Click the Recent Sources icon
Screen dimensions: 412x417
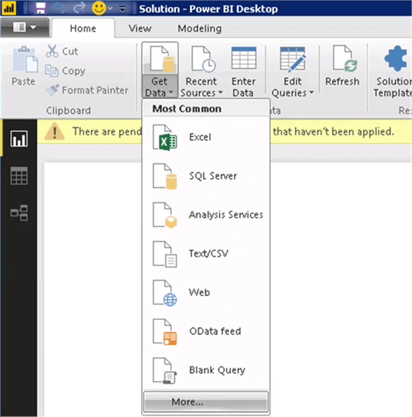pos(204,59)
